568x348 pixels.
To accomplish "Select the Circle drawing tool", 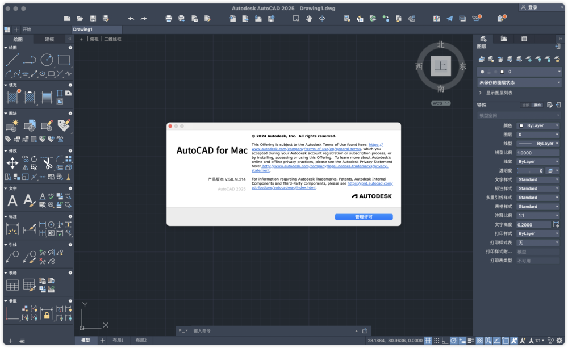I will [x=47, y=60].
